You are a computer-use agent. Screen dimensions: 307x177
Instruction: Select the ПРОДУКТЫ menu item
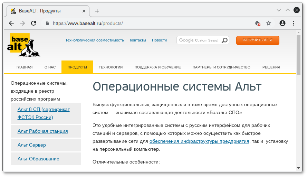click(77, 67)
